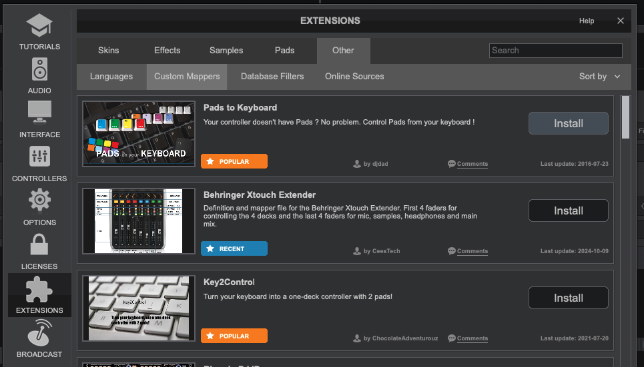Select the Extensions puzzle icon

pos(39,289)
